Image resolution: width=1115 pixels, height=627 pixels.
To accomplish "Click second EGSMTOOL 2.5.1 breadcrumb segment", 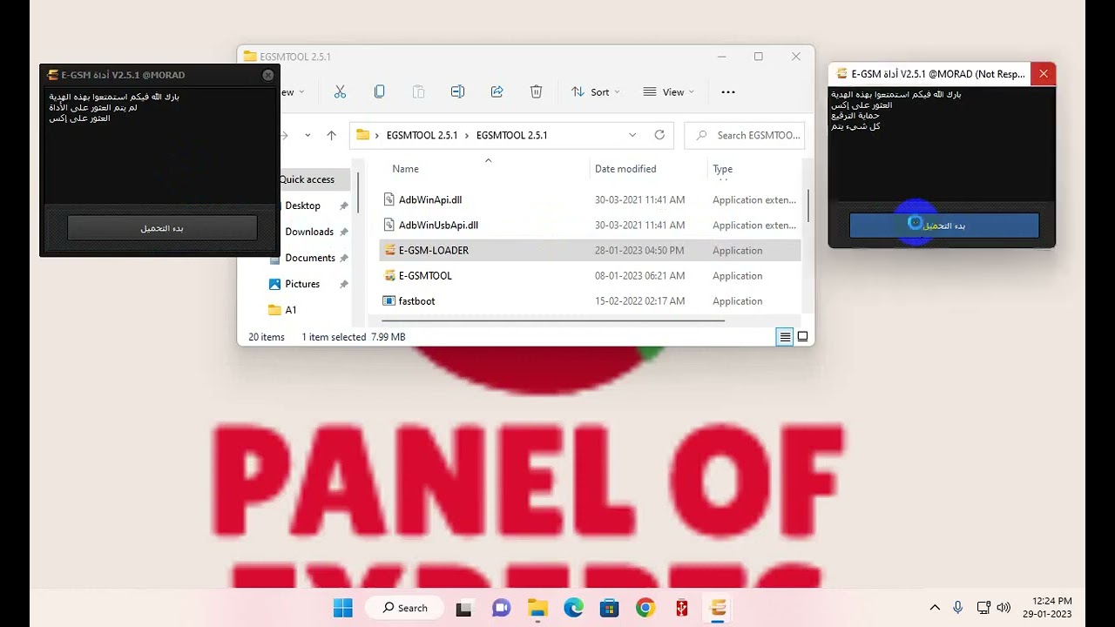I will (x=511, y=135).
